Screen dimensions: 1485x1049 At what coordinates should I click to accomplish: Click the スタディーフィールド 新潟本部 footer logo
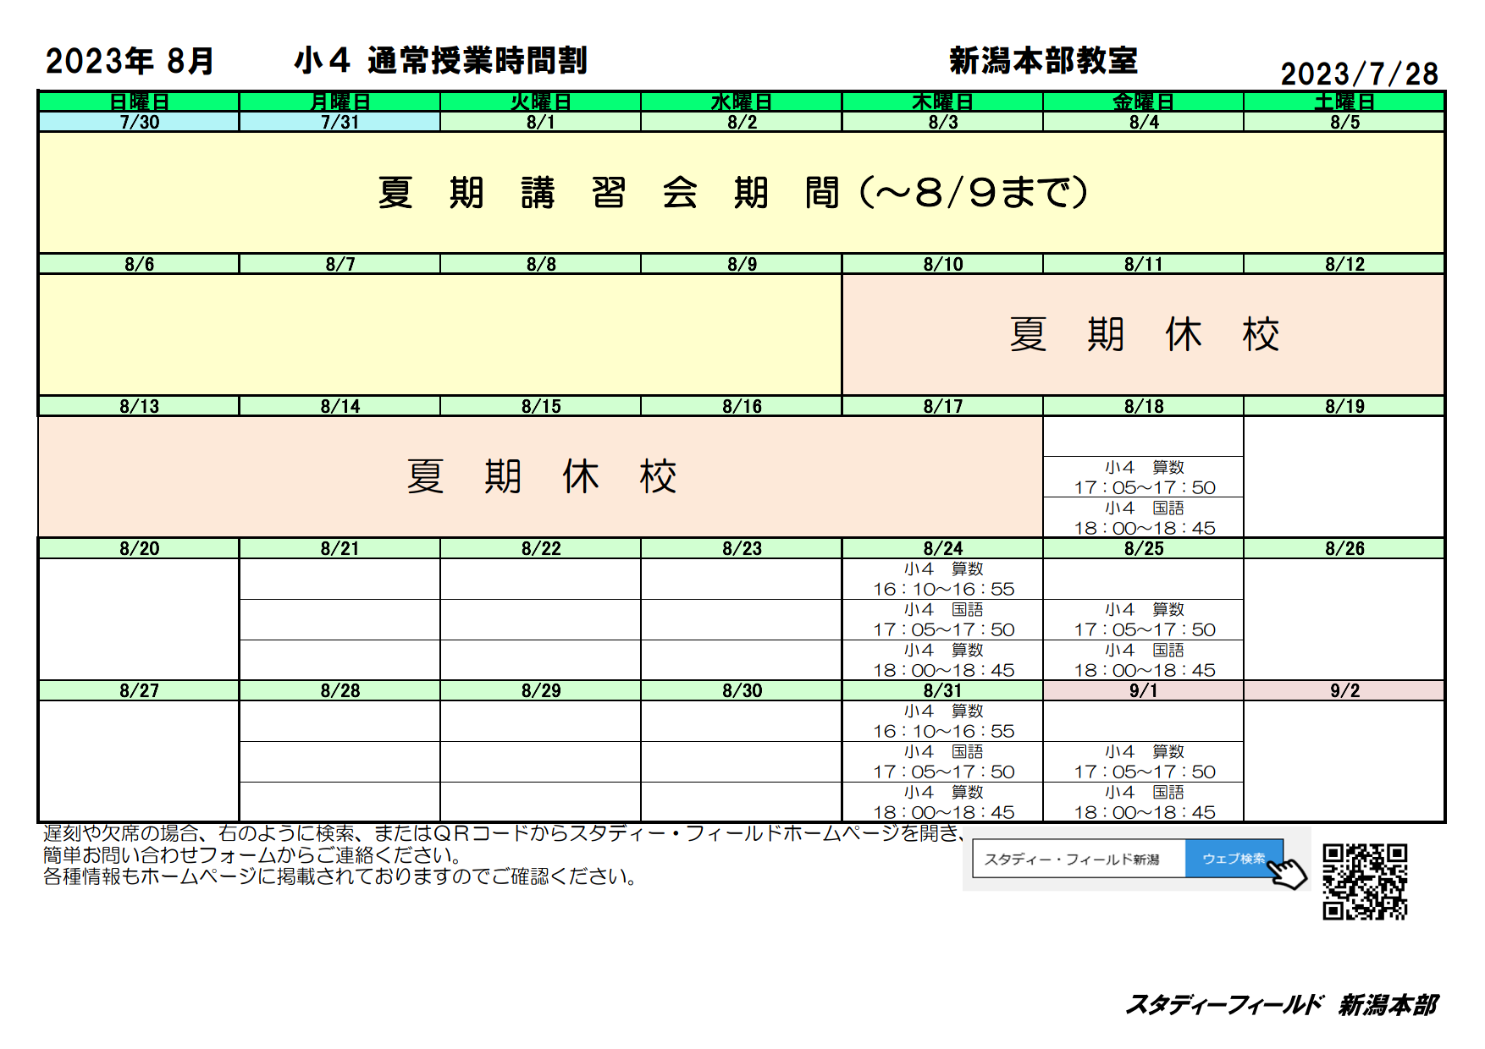(1281, 1004)
